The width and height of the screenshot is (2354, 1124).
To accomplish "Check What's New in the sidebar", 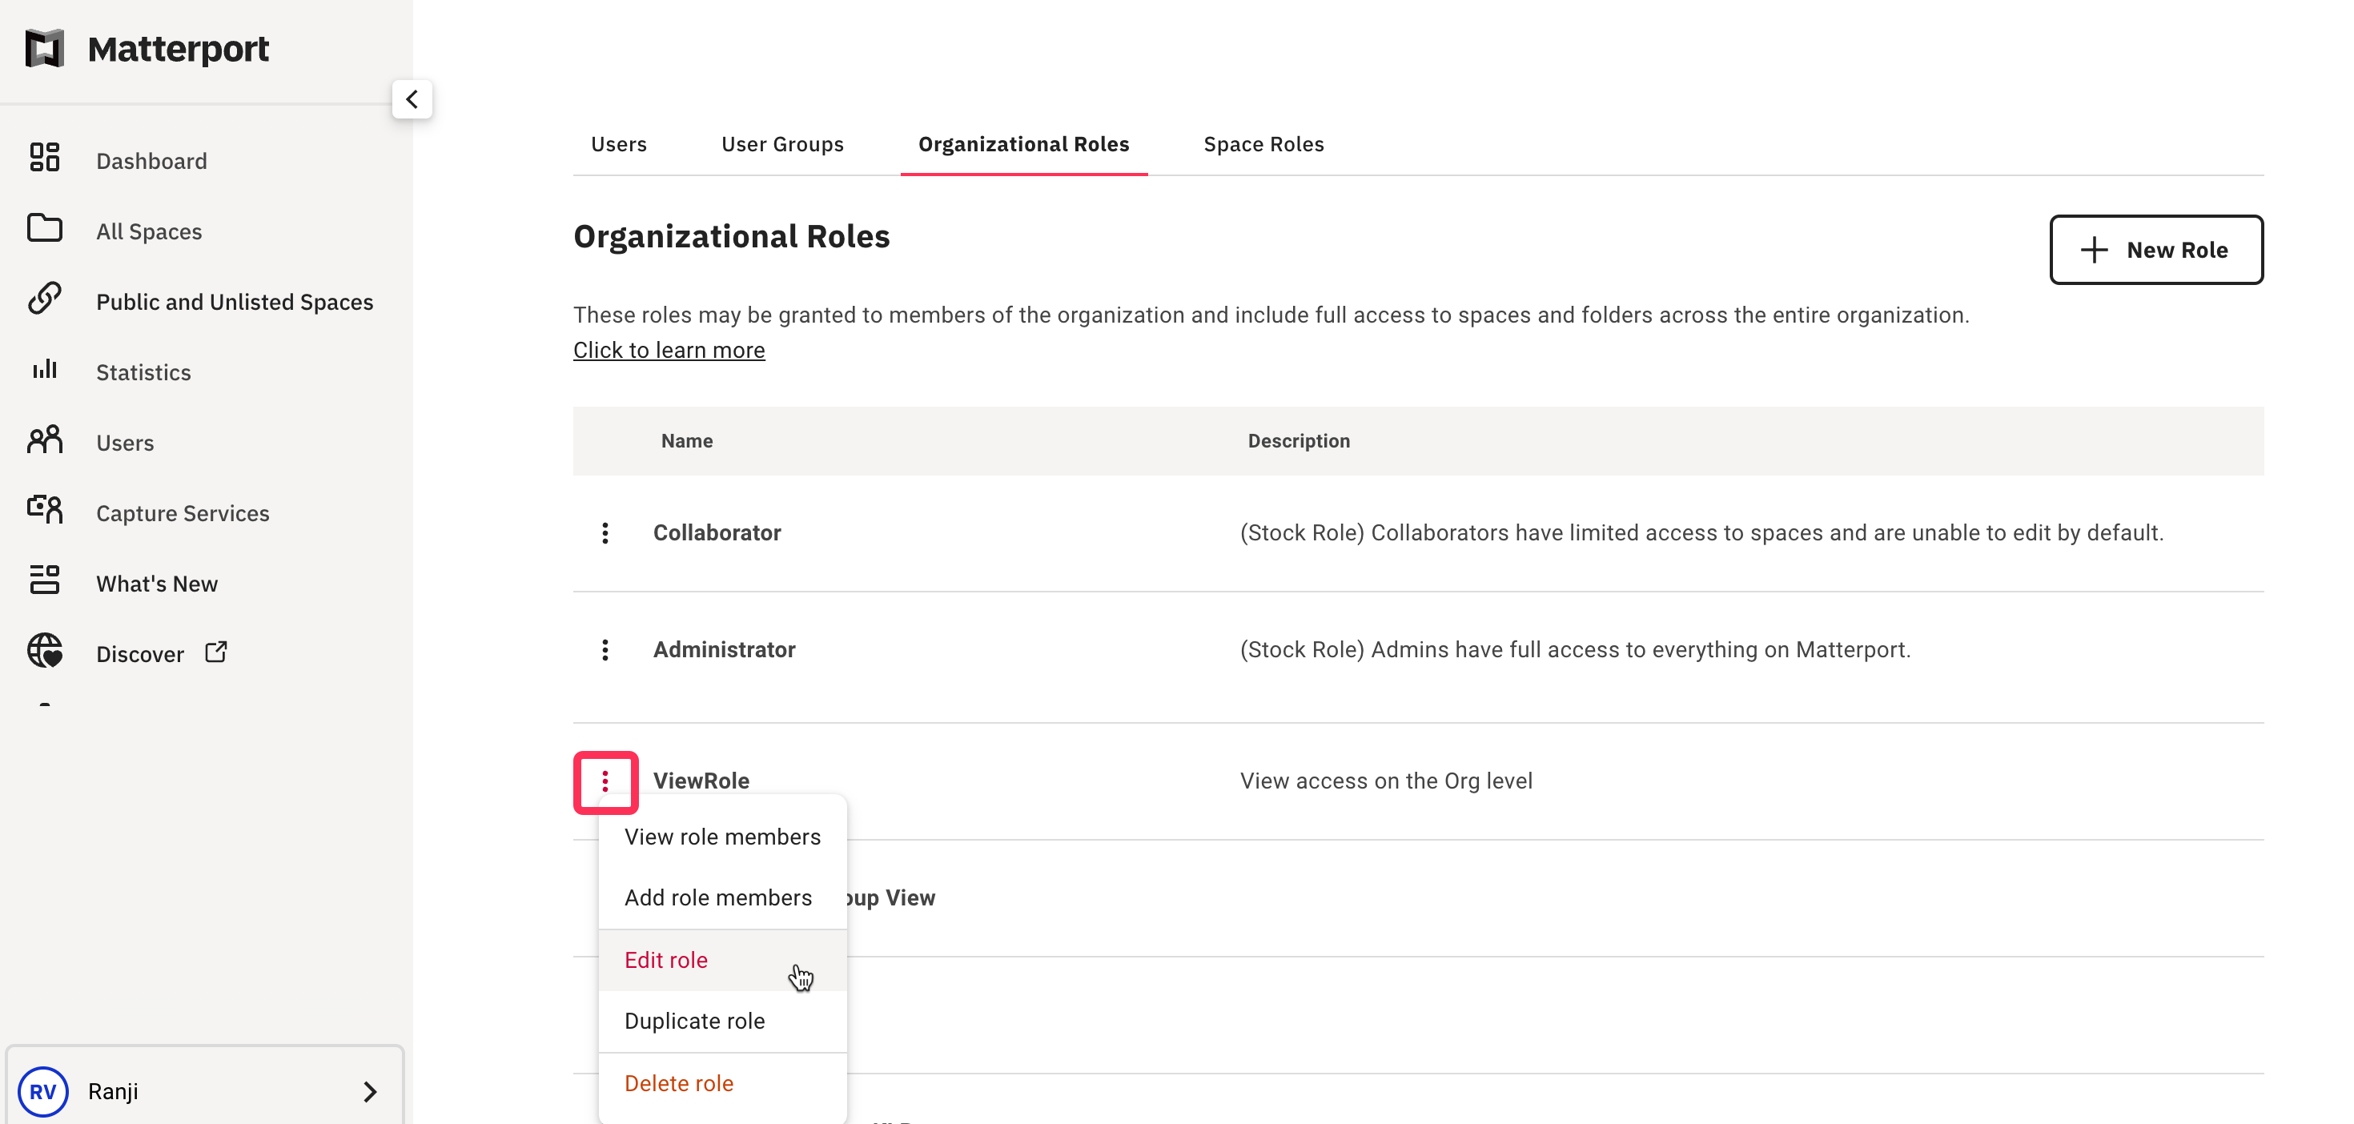I will pos(157,583).
